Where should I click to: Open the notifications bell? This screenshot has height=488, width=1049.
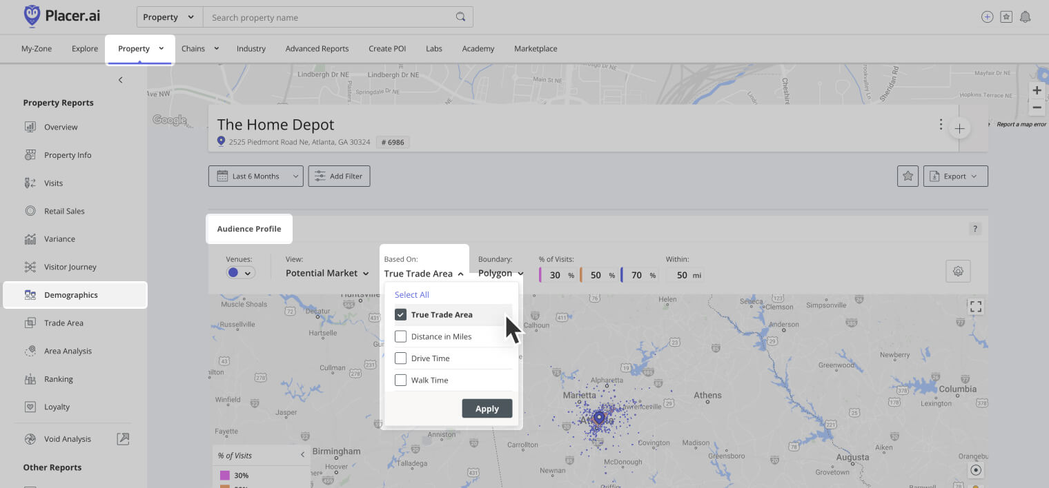pyautogui.click(x=1026, y=17)
